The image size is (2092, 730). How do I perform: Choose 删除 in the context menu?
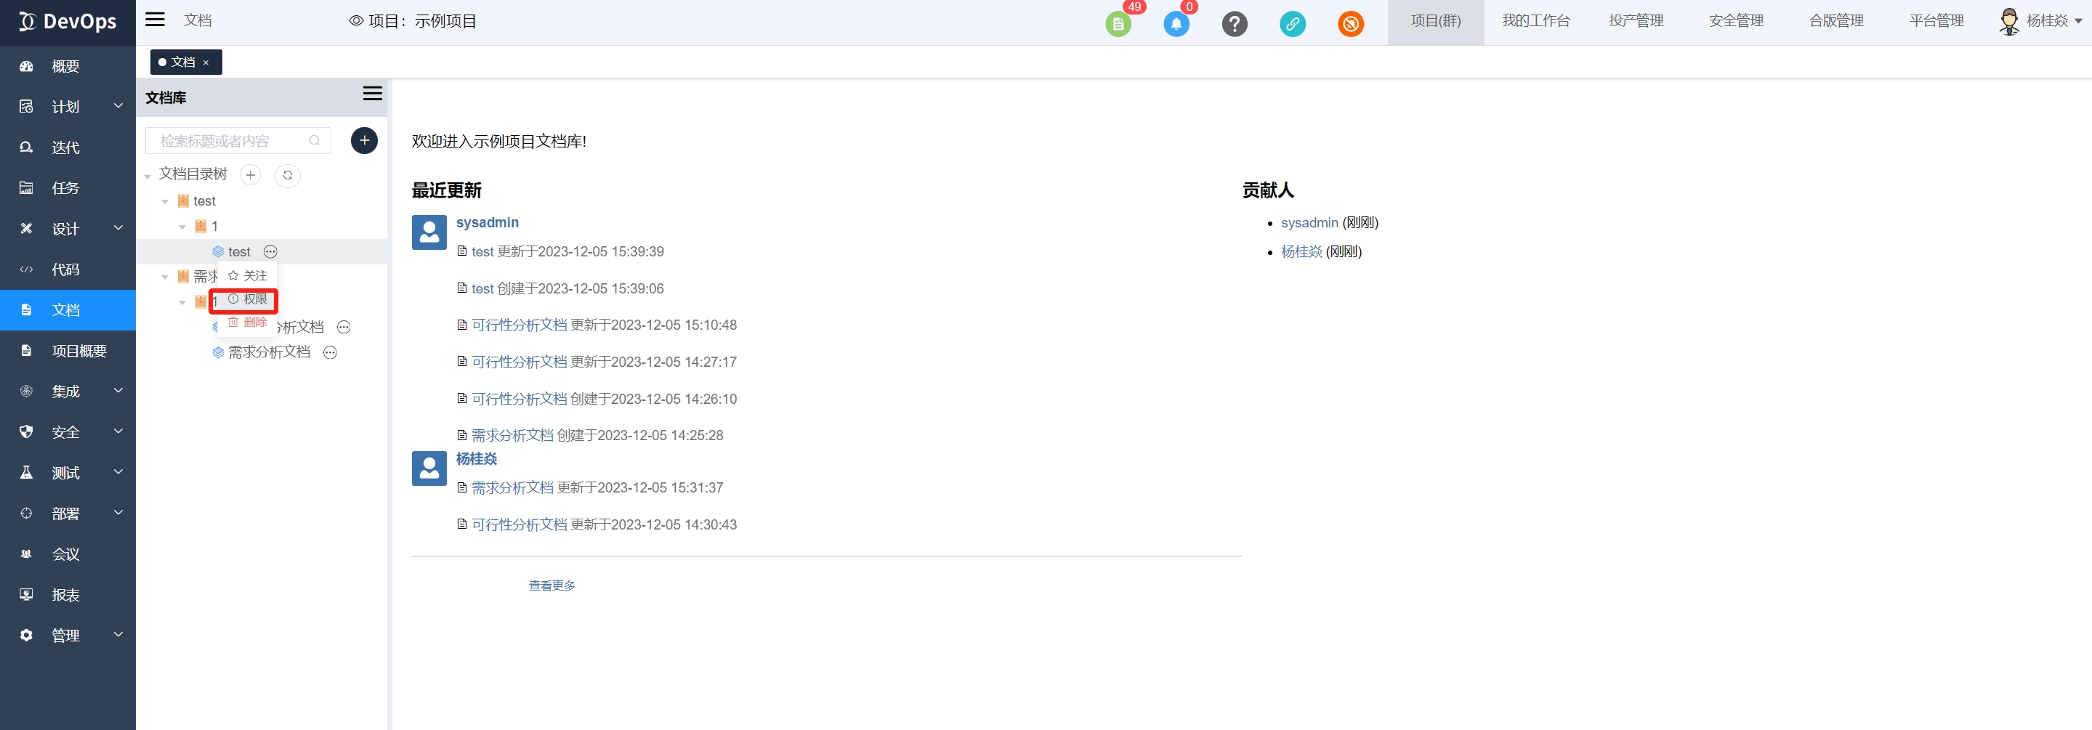coord(249,323)
